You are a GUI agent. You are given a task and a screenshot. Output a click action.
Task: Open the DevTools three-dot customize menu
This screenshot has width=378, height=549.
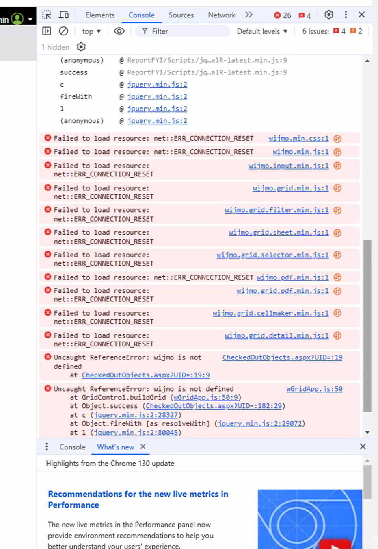346,15
